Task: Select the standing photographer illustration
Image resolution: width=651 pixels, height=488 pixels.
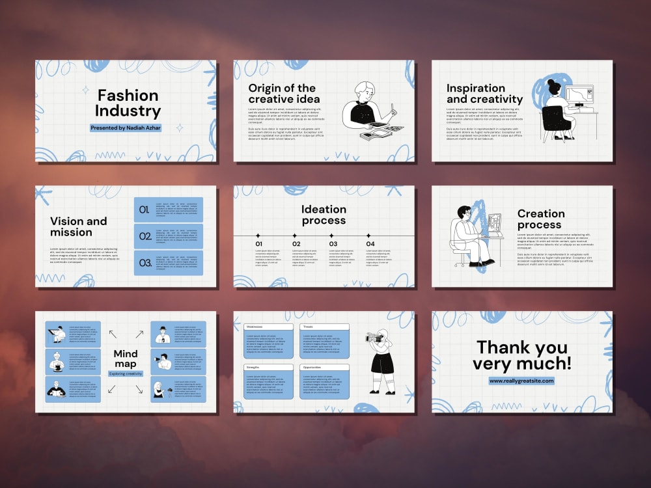Action: point(381,361)
